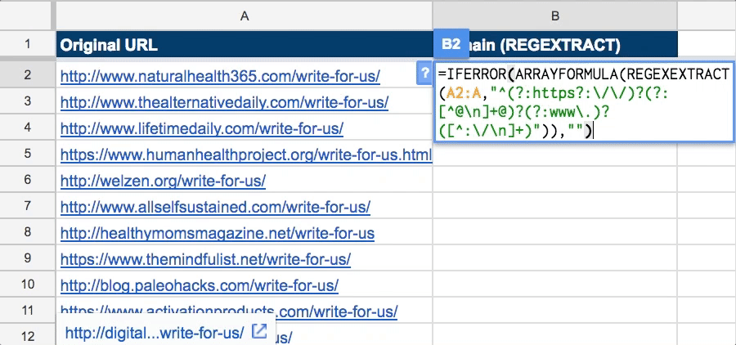Click the healthymomsmagazine.net link
The image size is (736, 345).
pos(218,233)
